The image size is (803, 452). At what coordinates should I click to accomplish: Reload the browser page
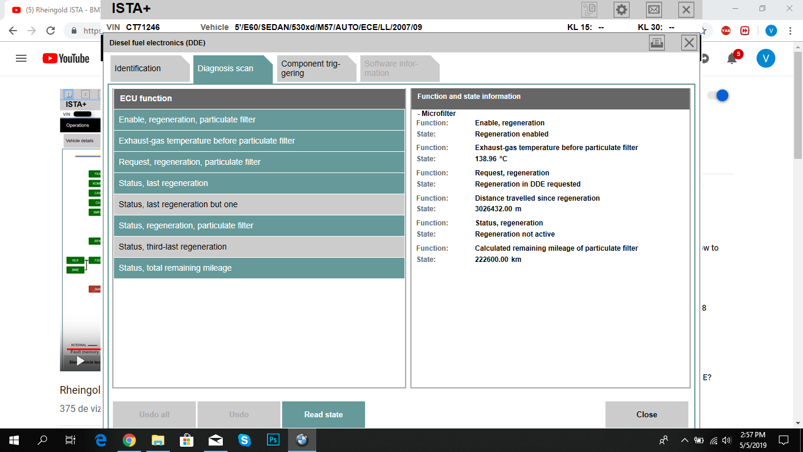click(x=51, y=31)
